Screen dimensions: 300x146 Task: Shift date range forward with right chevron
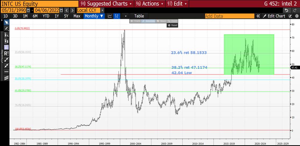(x=72, y=10)
